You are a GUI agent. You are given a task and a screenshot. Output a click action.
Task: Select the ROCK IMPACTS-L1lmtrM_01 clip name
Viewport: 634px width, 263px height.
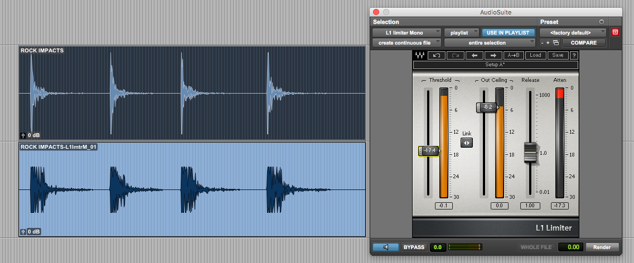(59, 147)
